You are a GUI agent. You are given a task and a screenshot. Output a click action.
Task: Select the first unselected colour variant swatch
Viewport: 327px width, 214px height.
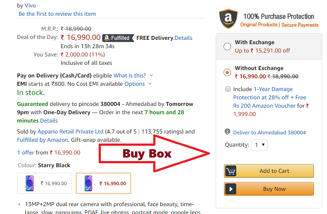point(45,183)
